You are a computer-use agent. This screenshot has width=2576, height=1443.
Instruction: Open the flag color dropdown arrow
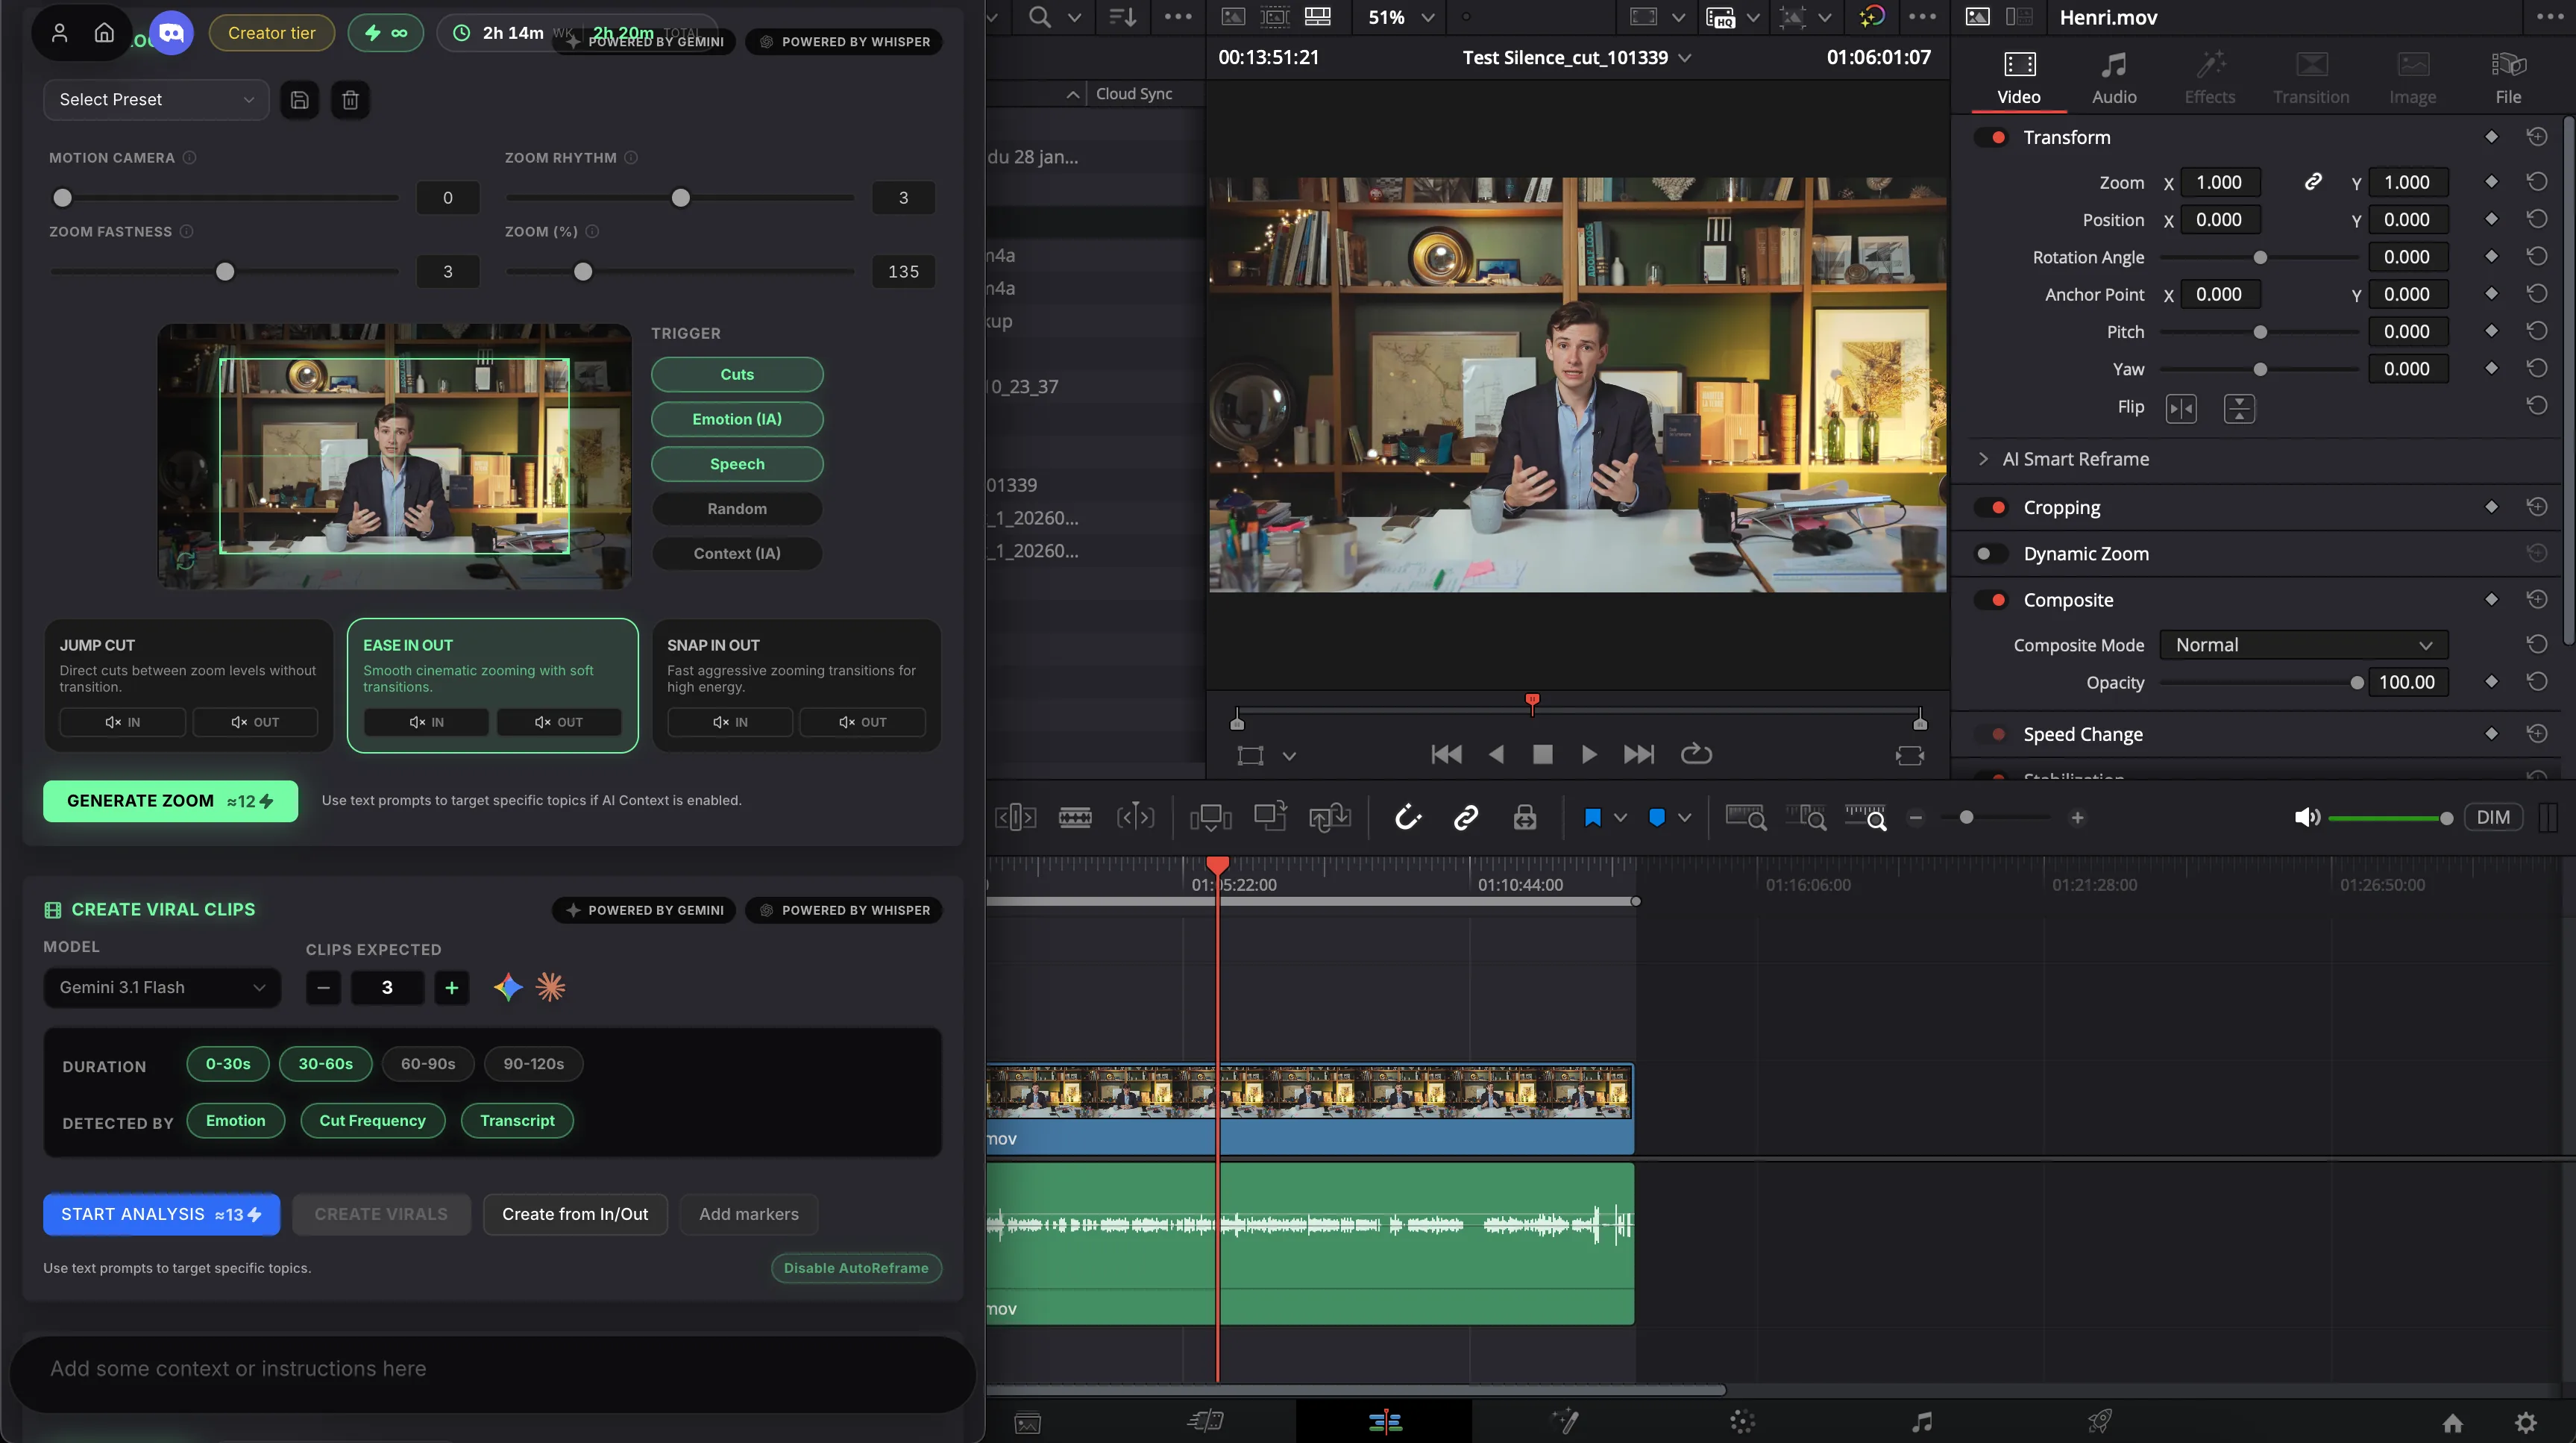[x=1620, y=818]
